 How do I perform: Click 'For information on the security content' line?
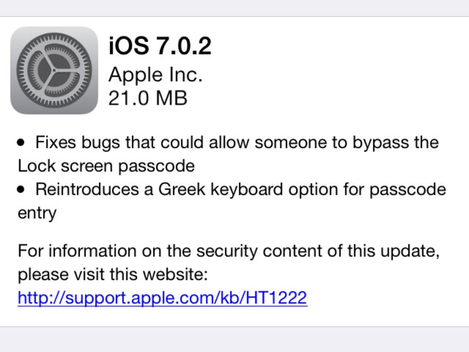point(229,251)
